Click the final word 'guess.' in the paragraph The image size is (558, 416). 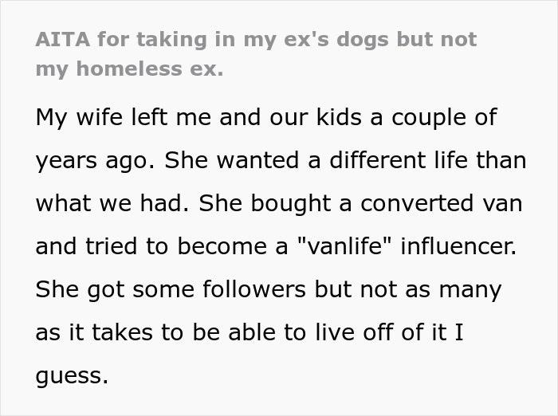72,376
